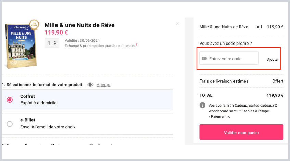The height and width of the screenshot is (161, 290).
Task: Click the promo code input field
Action: [229, 58]
